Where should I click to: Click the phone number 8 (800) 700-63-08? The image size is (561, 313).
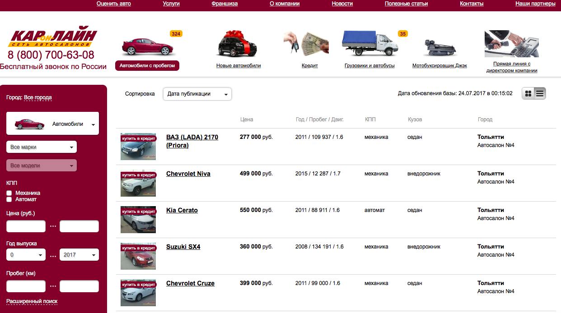[x=51, y=55]
